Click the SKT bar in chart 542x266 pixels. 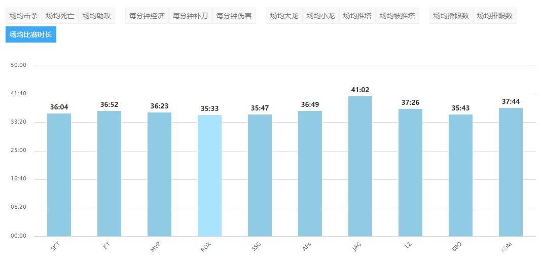(x=59, y=175)
